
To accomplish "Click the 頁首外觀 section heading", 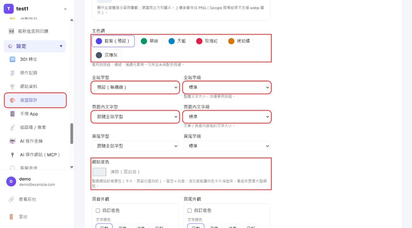I will click(101, 199).
